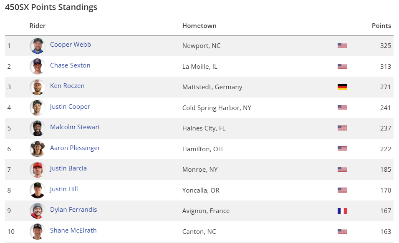Click Justin Barcia's avatar with red cap
The width and height of the screenshot is (399, 243).
point(37,170)
